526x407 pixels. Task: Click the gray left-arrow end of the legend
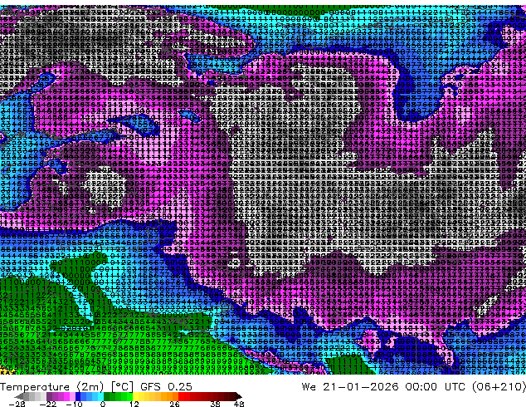point(19,396)
